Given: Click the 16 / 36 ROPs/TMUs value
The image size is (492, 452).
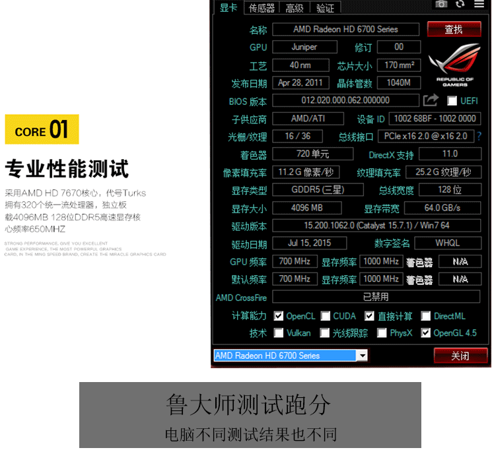Looking at the screenshot, I should click(x=297, y=136).
